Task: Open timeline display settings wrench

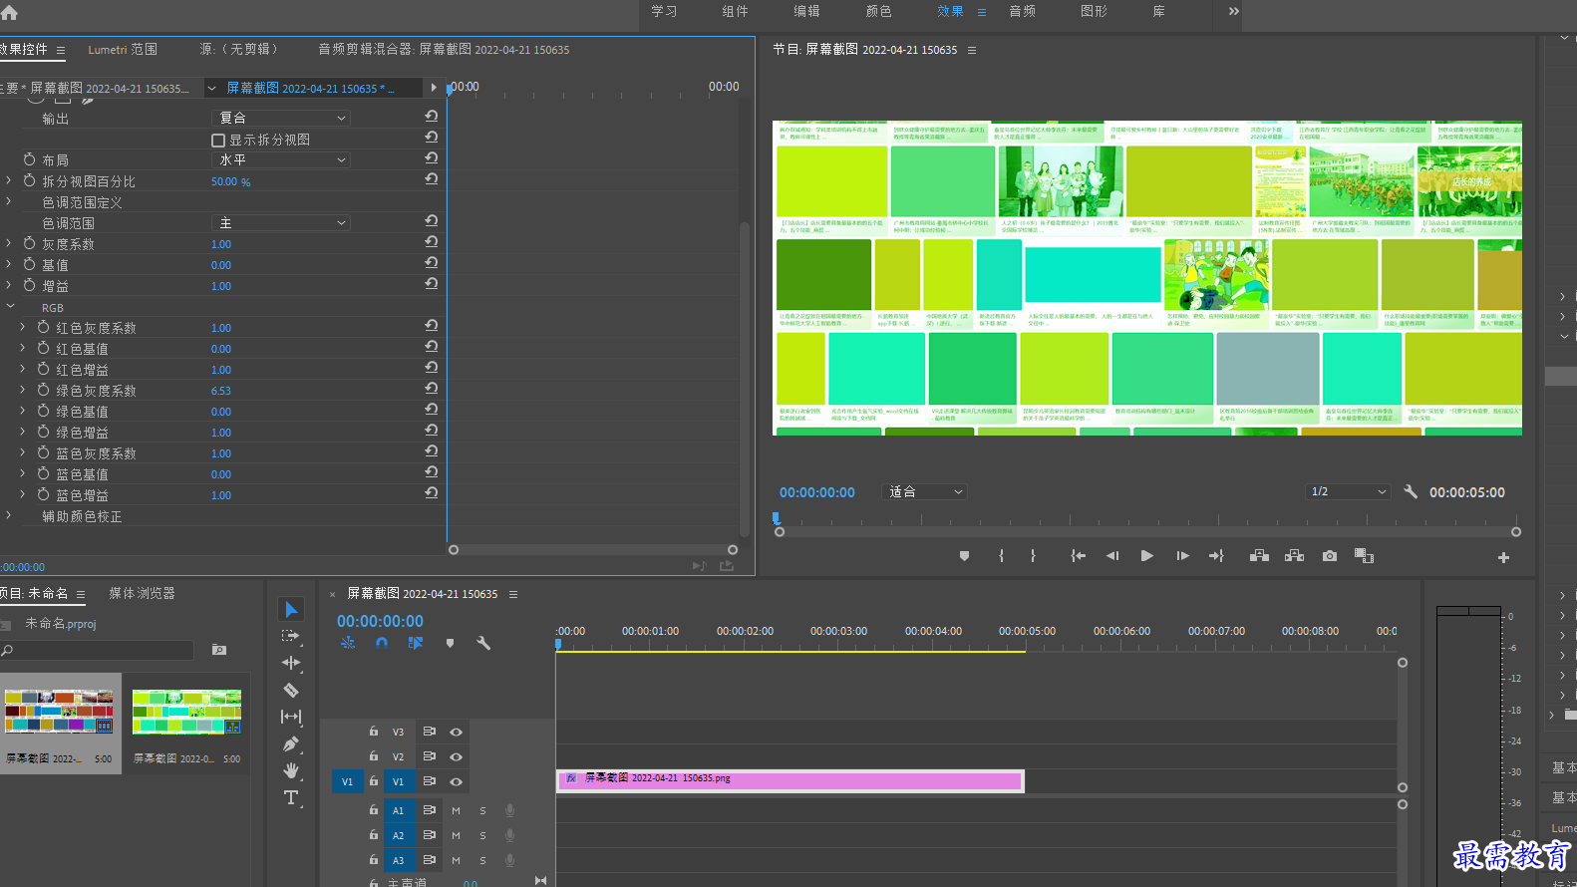Action: click(x=483, y=643)
